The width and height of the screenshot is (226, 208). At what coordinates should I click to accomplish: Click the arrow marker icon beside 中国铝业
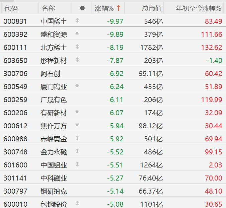[77, 164]
